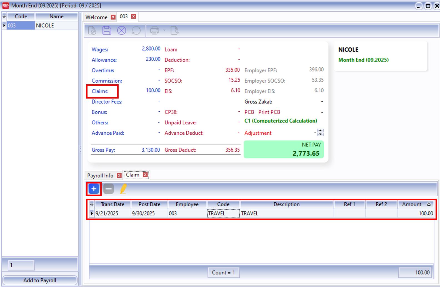Screen dimensions: 440x287
Task: Click the EPF deduction link
Action: click(x=169, y=70)
